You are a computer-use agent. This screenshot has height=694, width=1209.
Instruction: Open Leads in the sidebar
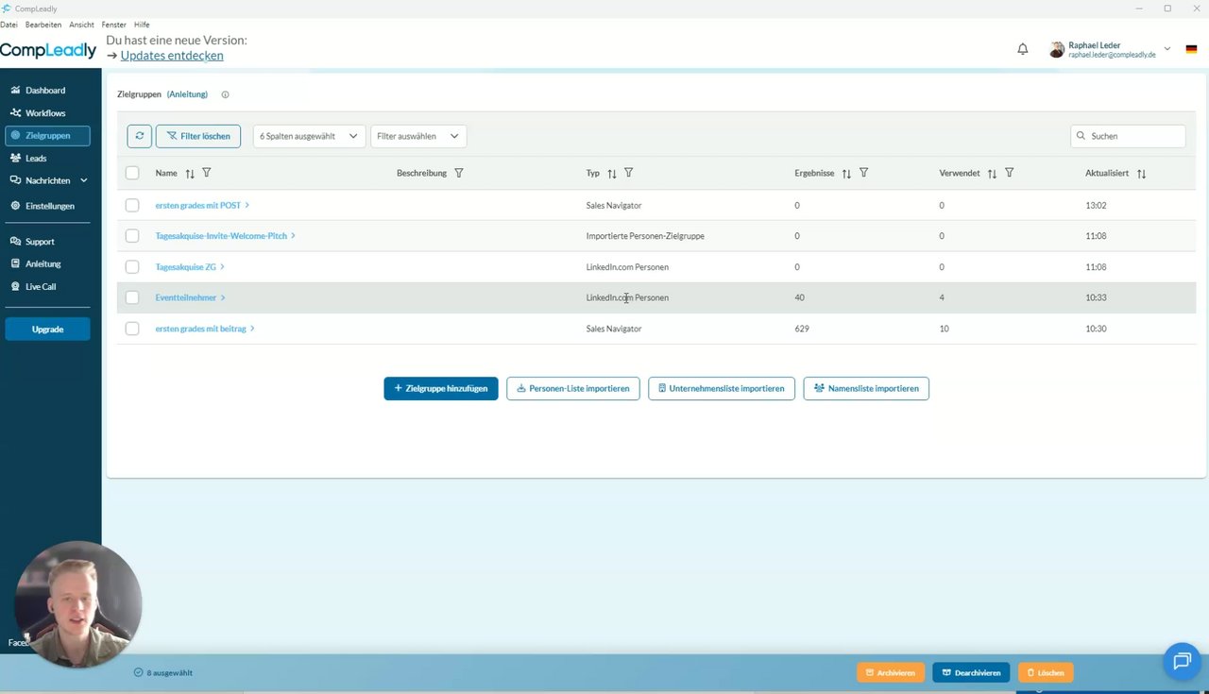pyautogui.click(x=36, y=159)
